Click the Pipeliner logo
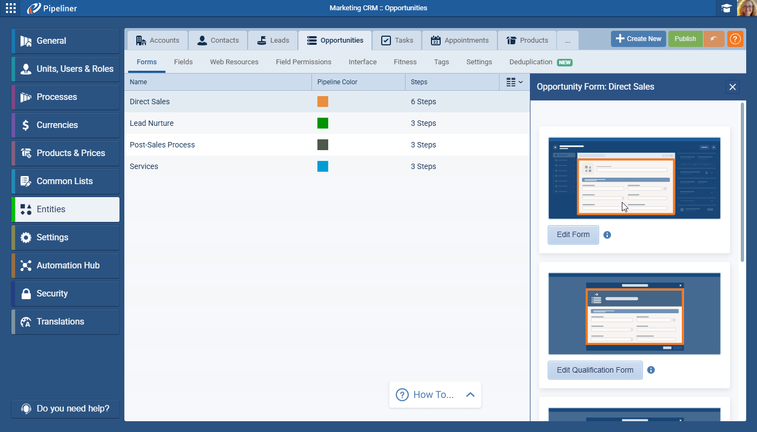This screenshot has height=432, width=757. [x=54, y=8]
